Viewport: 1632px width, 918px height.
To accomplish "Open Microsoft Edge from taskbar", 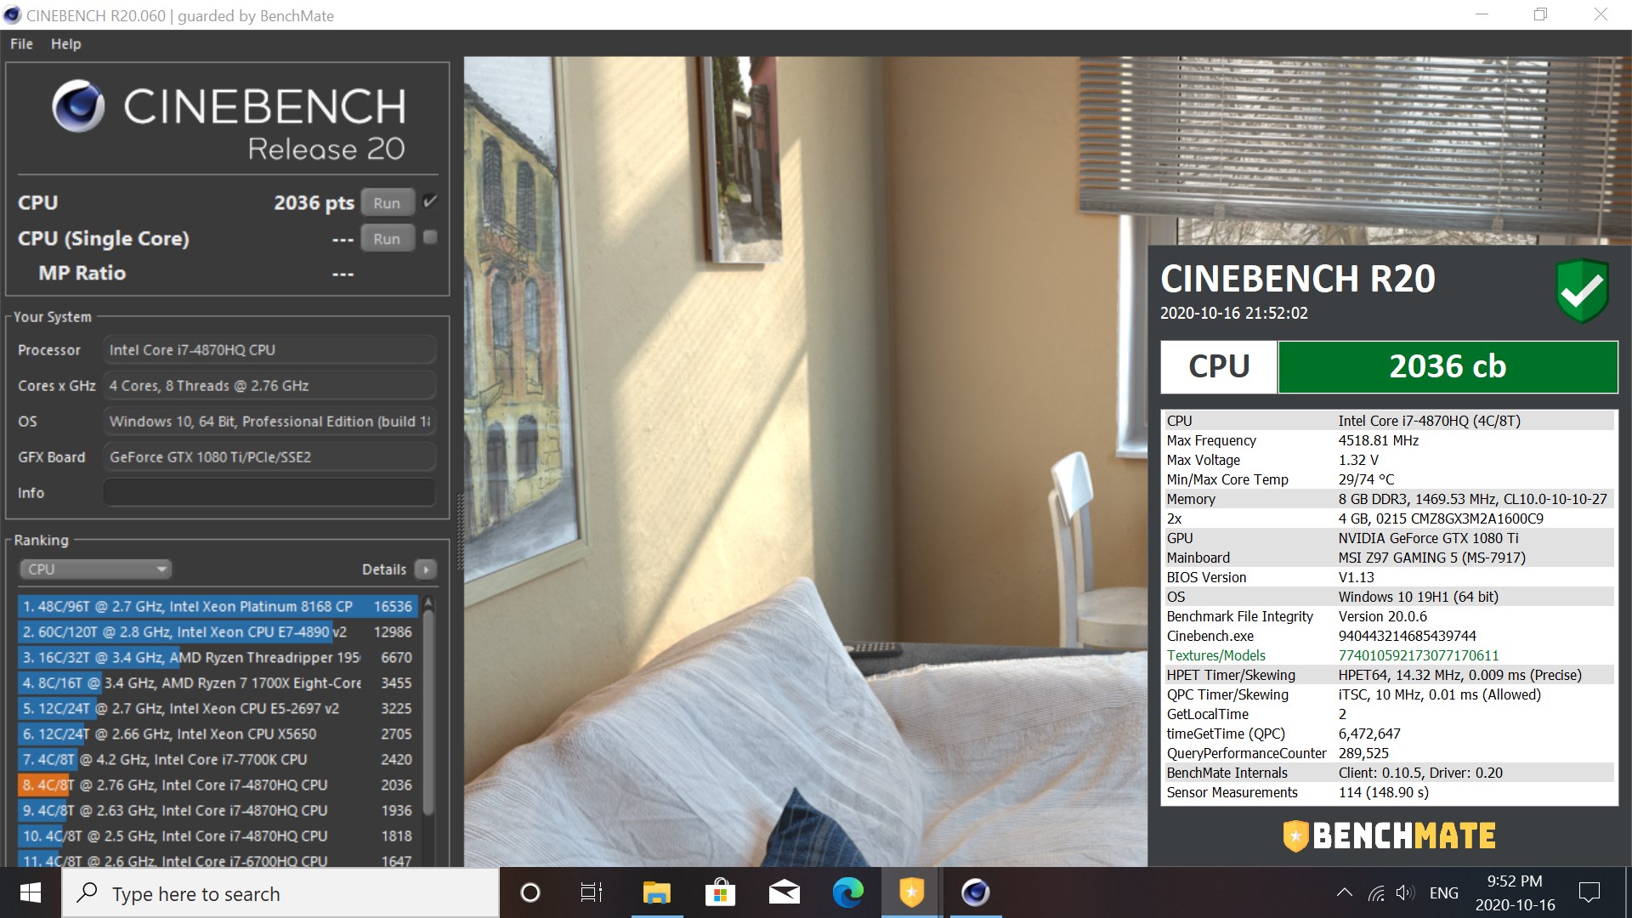I will pyautogui.click(x=847, y=892).
